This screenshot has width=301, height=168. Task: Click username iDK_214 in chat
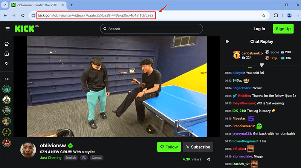[x=239, y=111]
